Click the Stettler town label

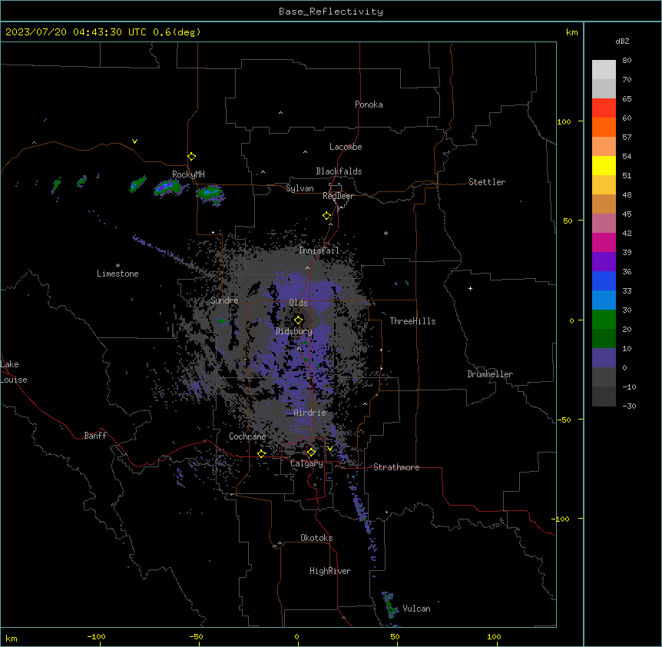point(486,182)
